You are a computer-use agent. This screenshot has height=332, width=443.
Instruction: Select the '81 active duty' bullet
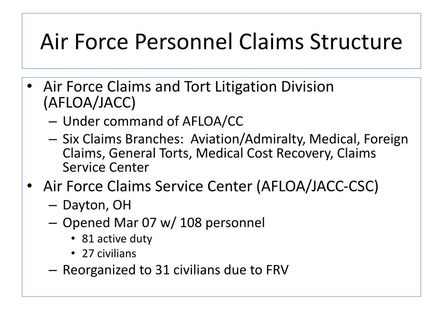click(x=117, y=239)
